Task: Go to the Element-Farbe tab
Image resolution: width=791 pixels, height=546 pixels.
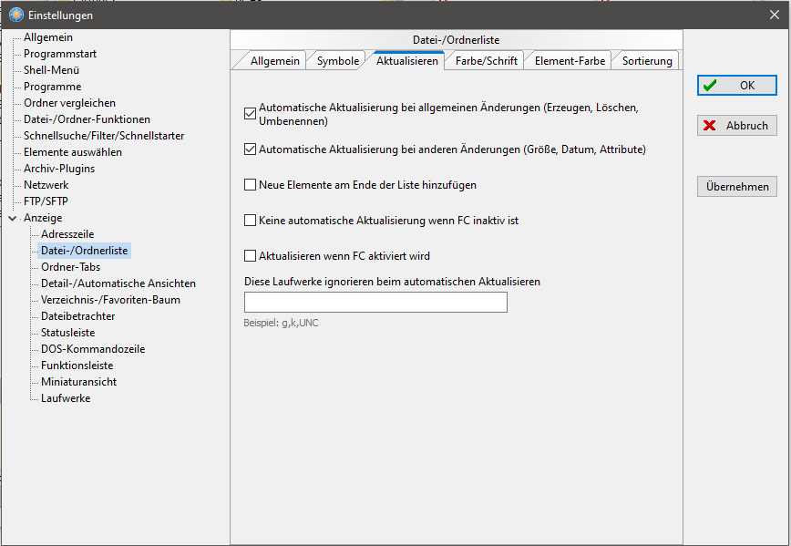Action: click(569, 61)
